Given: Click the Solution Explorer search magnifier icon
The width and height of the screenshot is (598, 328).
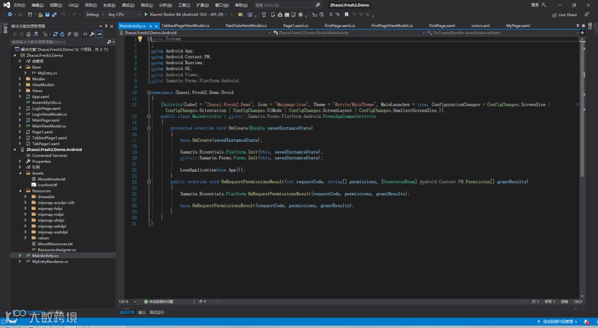Looking at the screenshot, I should pos(109,41).
